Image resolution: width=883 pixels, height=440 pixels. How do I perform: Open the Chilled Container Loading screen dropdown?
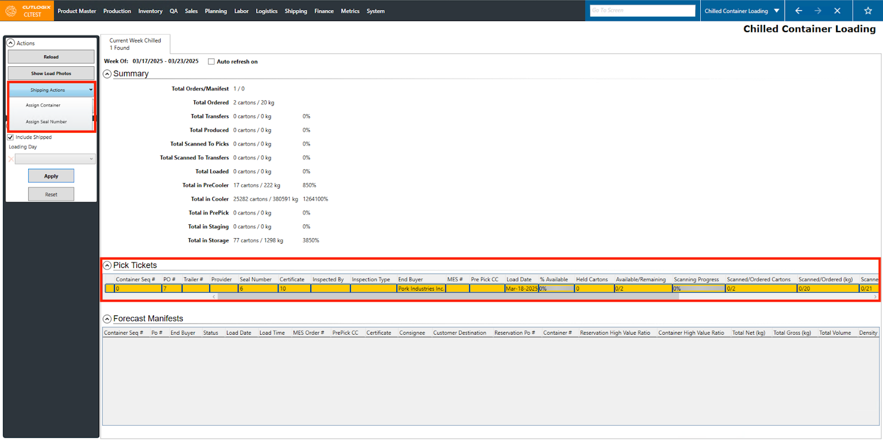point(776,10)
